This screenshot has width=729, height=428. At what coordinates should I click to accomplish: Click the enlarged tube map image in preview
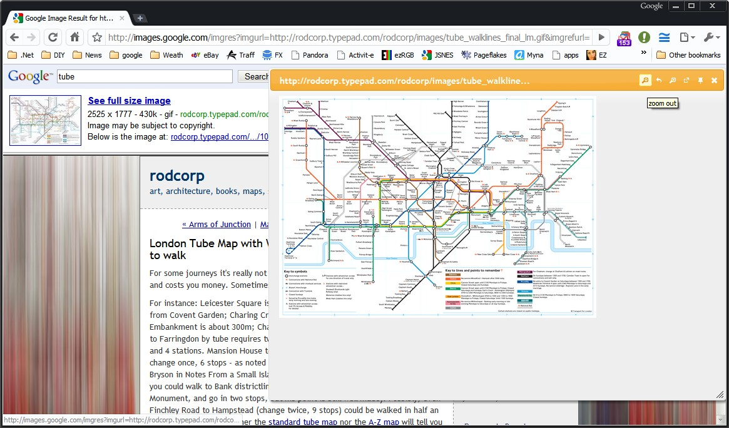click(437, 206)
